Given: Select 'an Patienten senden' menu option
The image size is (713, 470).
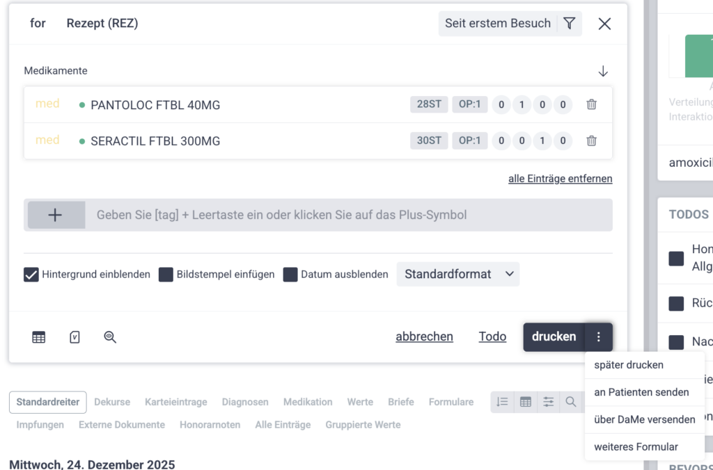Looking at the screenshot, I should [641, 392].
